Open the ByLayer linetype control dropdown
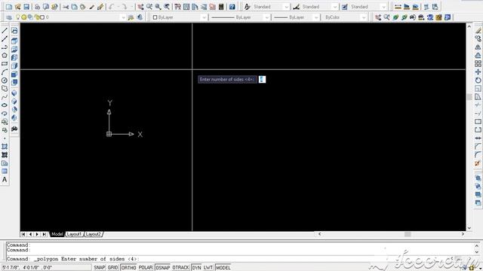The height and width of the screenshot is (271, 483). [x=266, y=17]
